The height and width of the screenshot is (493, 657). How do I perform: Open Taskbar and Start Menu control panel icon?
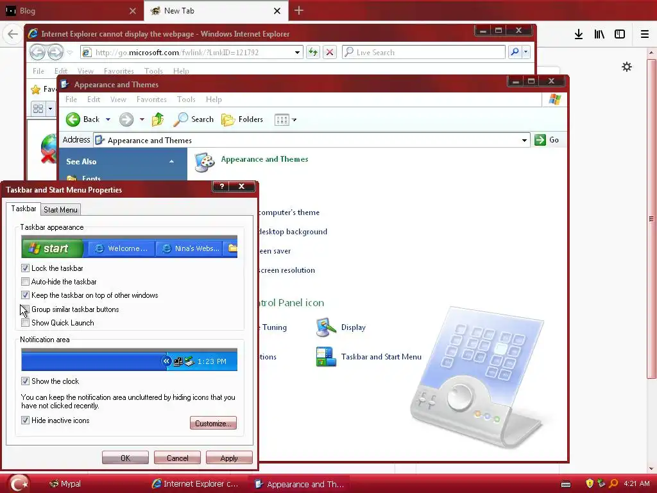coord(326,357)
